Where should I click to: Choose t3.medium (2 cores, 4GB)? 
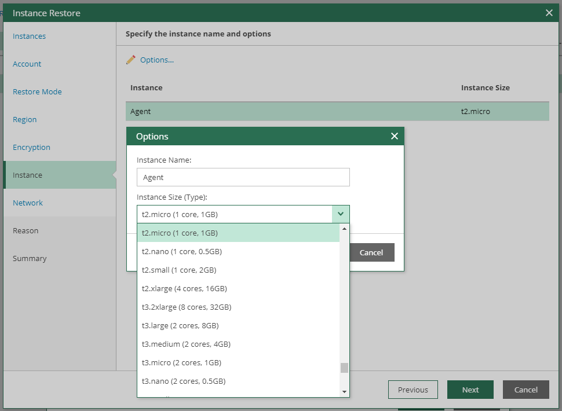coord(238,344)
